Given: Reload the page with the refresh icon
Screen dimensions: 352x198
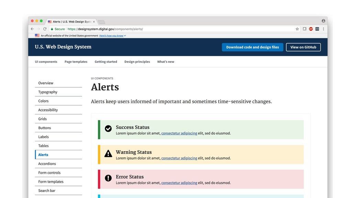Looking at the screenshot, I should click(45, 29).
